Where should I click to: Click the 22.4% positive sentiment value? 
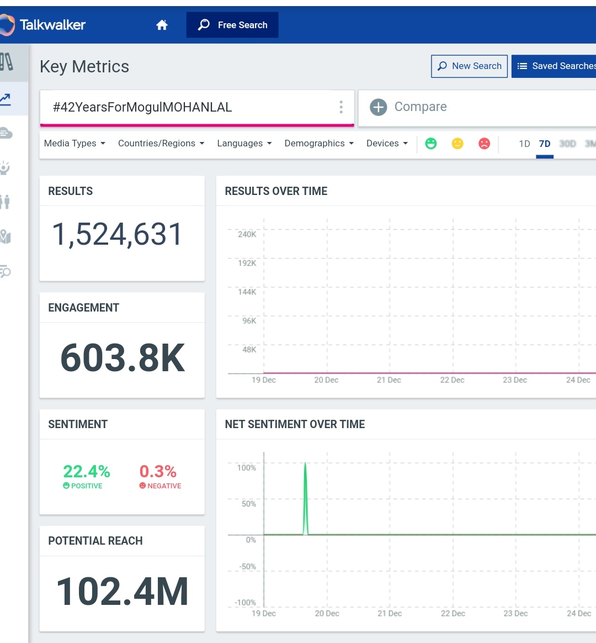[87, 471]
